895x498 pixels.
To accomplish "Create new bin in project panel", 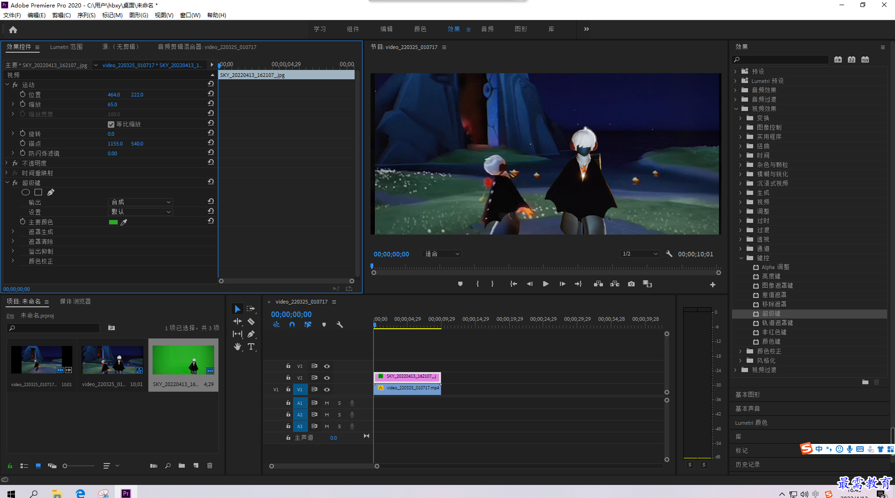I will tap(182, 465).
